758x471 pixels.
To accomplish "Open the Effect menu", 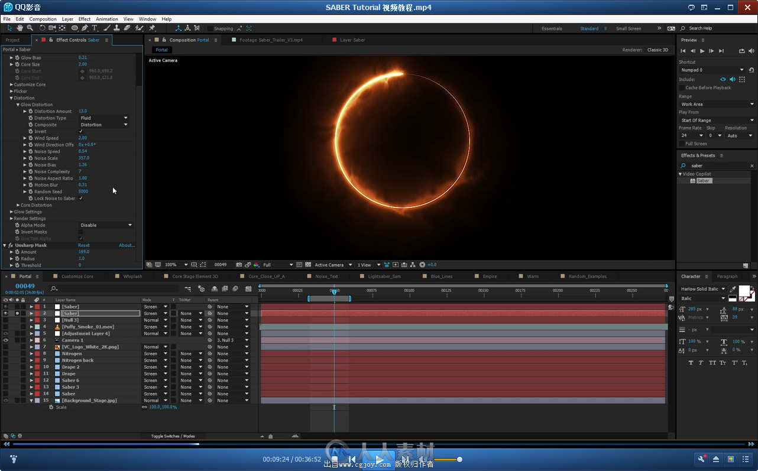I will pos(85,19).
